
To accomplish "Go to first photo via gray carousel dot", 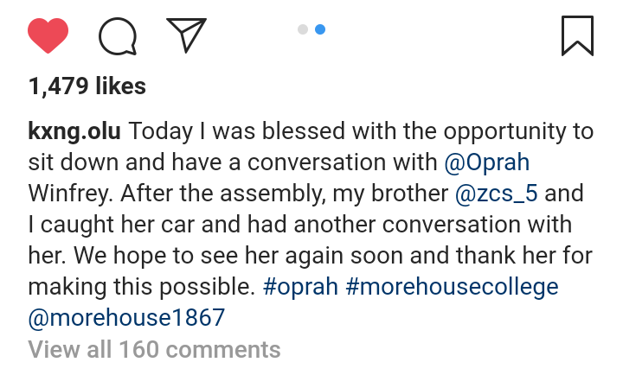I will [x=303, y=29].
